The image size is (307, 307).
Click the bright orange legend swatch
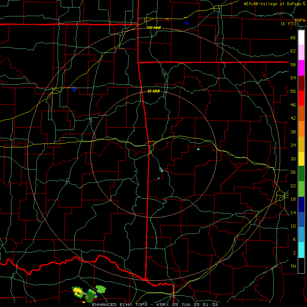(x=301, y=129)
